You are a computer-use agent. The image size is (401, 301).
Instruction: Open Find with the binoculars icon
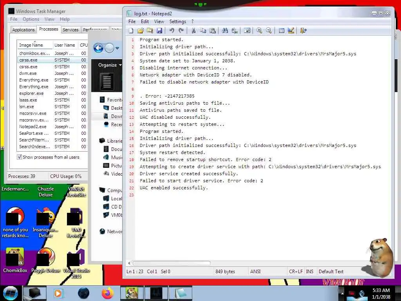(225, 31)
